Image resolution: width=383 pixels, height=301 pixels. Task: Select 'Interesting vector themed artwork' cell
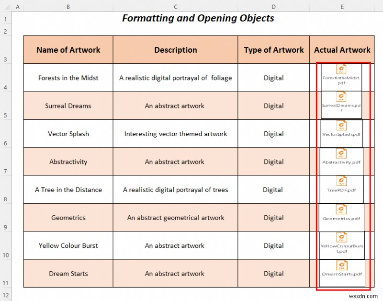(175, 134)
